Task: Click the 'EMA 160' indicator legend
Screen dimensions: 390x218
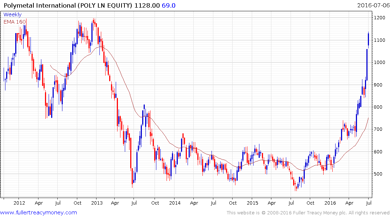Action: click(15, 22)
